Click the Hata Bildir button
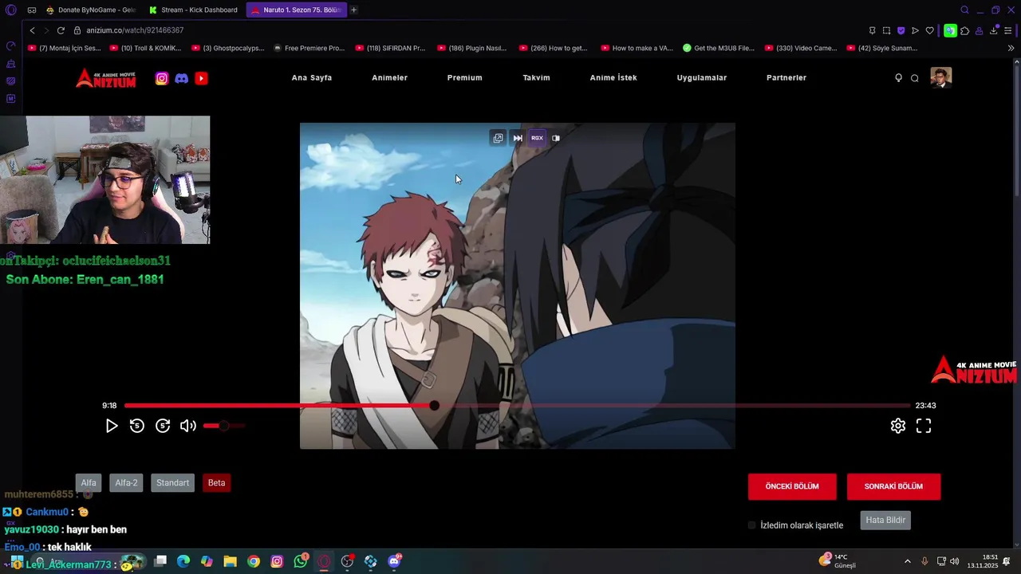1021x574 pixels. [x=885, y=520]
